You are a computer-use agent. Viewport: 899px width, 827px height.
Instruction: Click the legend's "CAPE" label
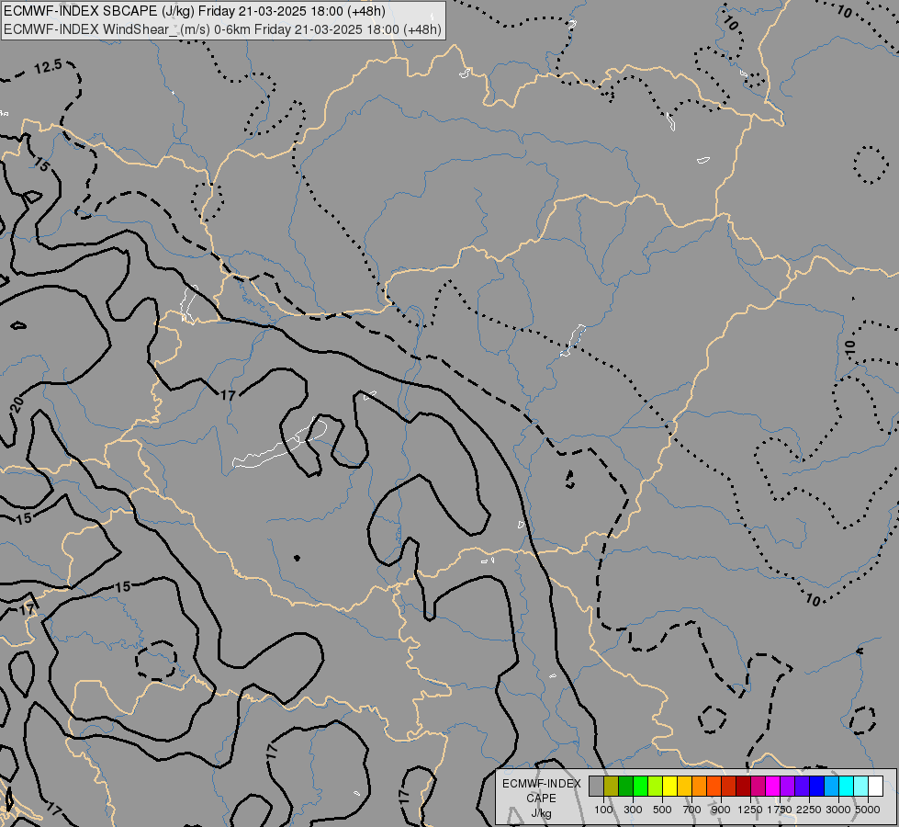click(541, 799)
